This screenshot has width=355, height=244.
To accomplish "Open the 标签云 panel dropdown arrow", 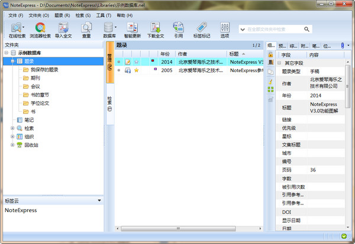I will 99,201.
